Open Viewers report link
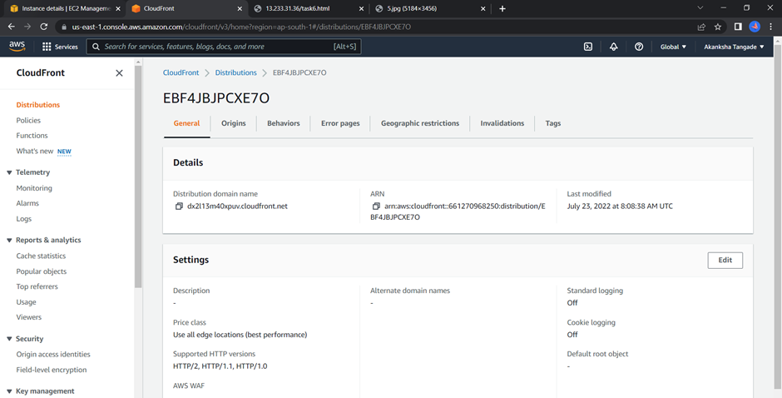 click(x=29, y=317)
